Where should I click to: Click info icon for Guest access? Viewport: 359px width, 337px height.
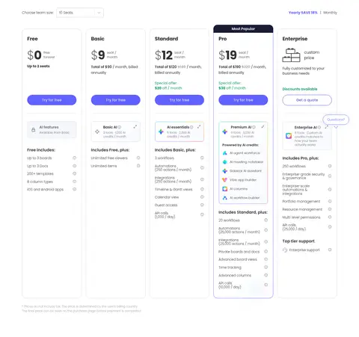pyautogui.click(x=202, y=205)
